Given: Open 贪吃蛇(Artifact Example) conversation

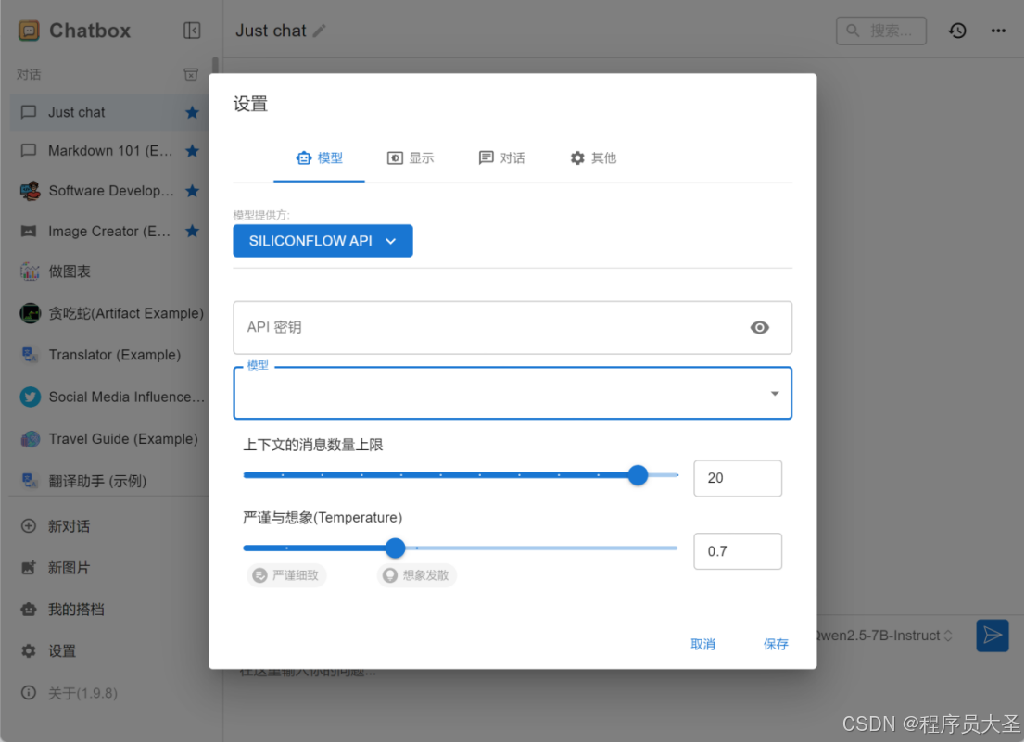Looking at the screenshot, I should pos(109,313).
